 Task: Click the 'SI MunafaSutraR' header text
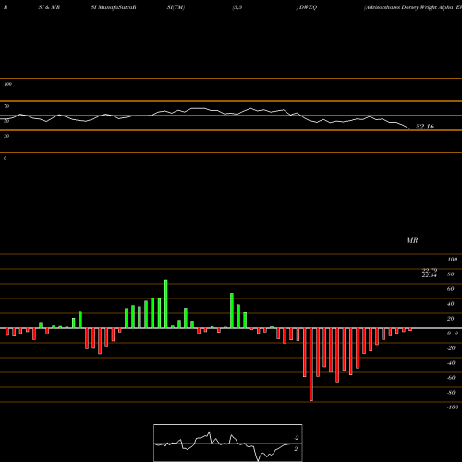tap(114, 7)
